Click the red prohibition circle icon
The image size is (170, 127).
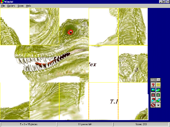(x=153, y=105)
